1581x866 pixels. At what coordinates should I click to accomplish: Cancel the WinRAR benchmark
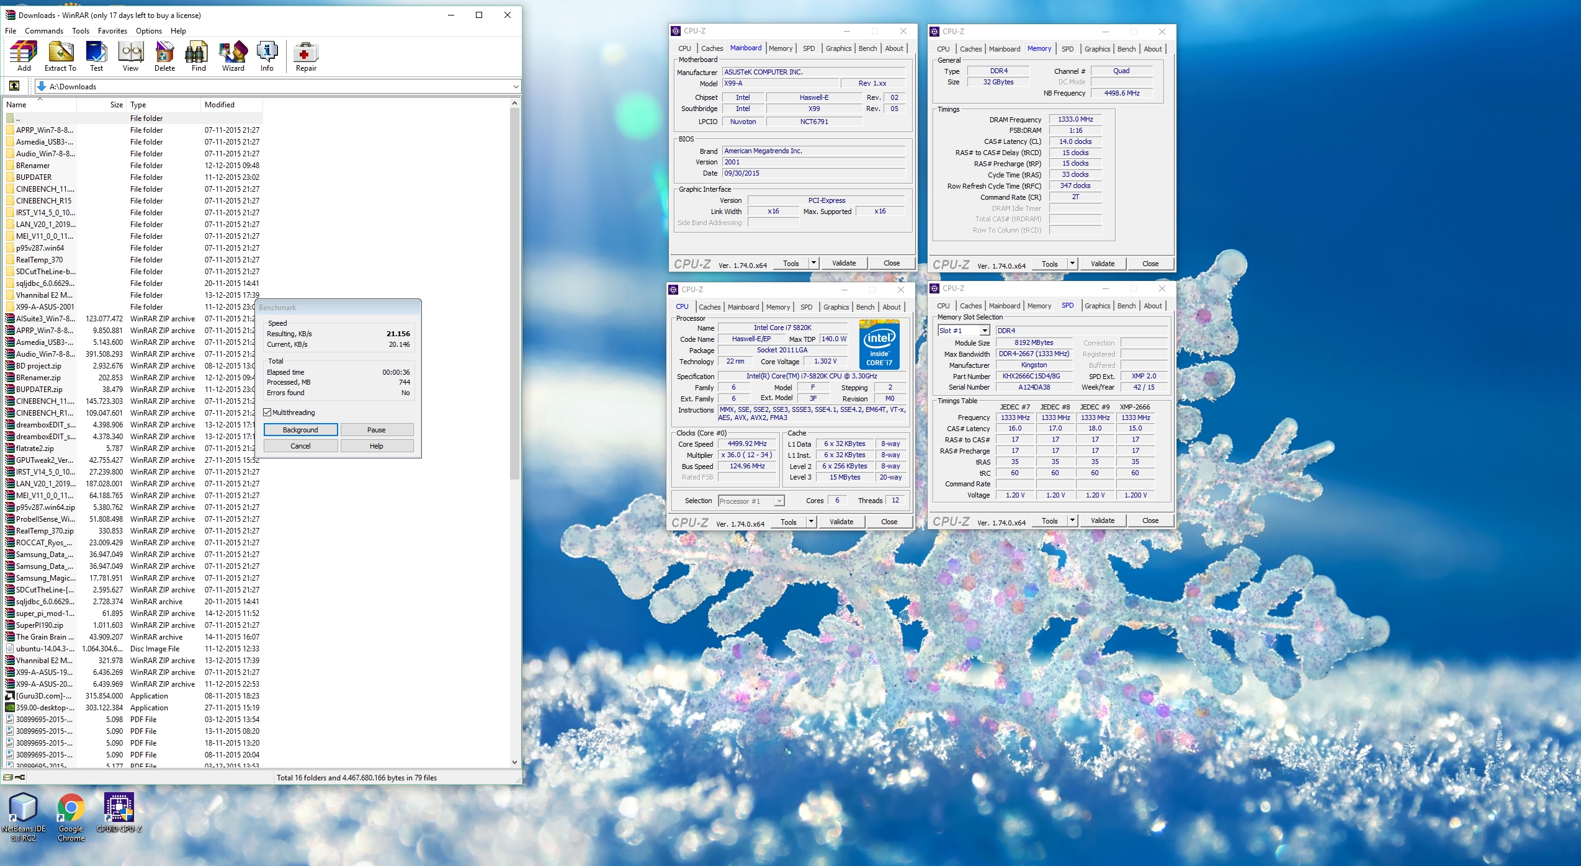(301, 446)
